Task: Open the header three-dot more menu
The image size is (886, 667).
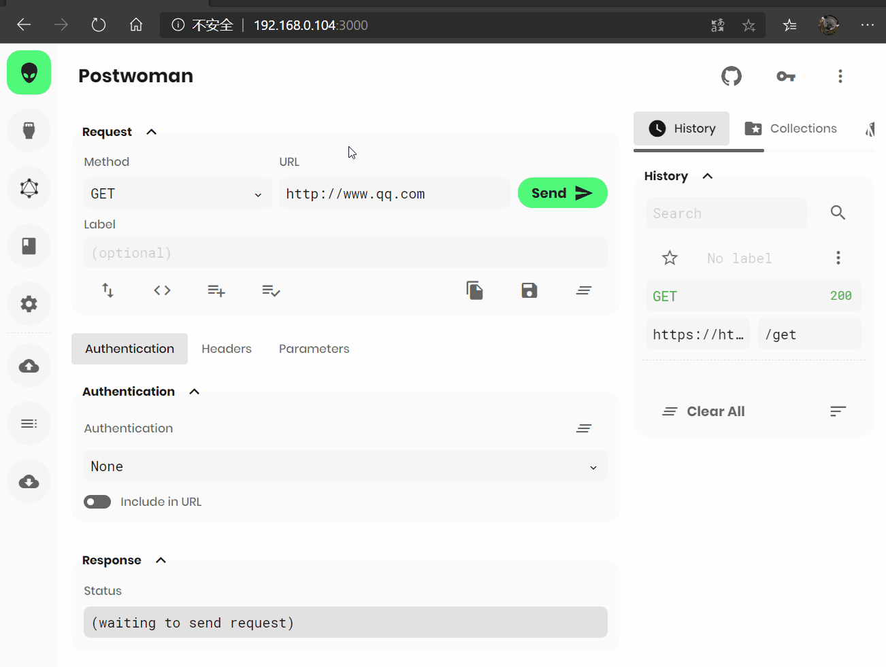Action: [840, 76]
